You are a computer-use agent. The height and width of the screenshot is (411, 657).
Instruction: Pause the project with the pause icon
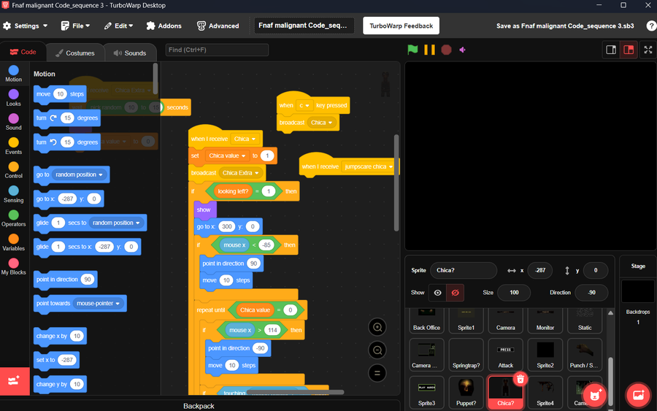point(429,50)
